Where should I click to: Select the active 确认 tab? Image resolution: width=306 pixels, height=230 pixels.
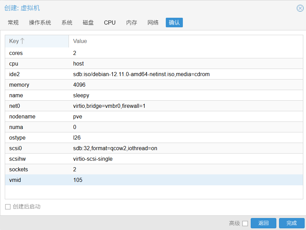(x=174, y=23)
